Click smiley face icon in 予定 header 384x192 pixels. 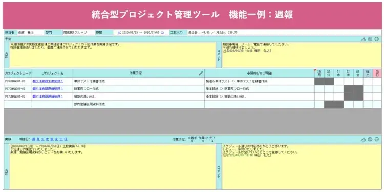coord(377,39)
